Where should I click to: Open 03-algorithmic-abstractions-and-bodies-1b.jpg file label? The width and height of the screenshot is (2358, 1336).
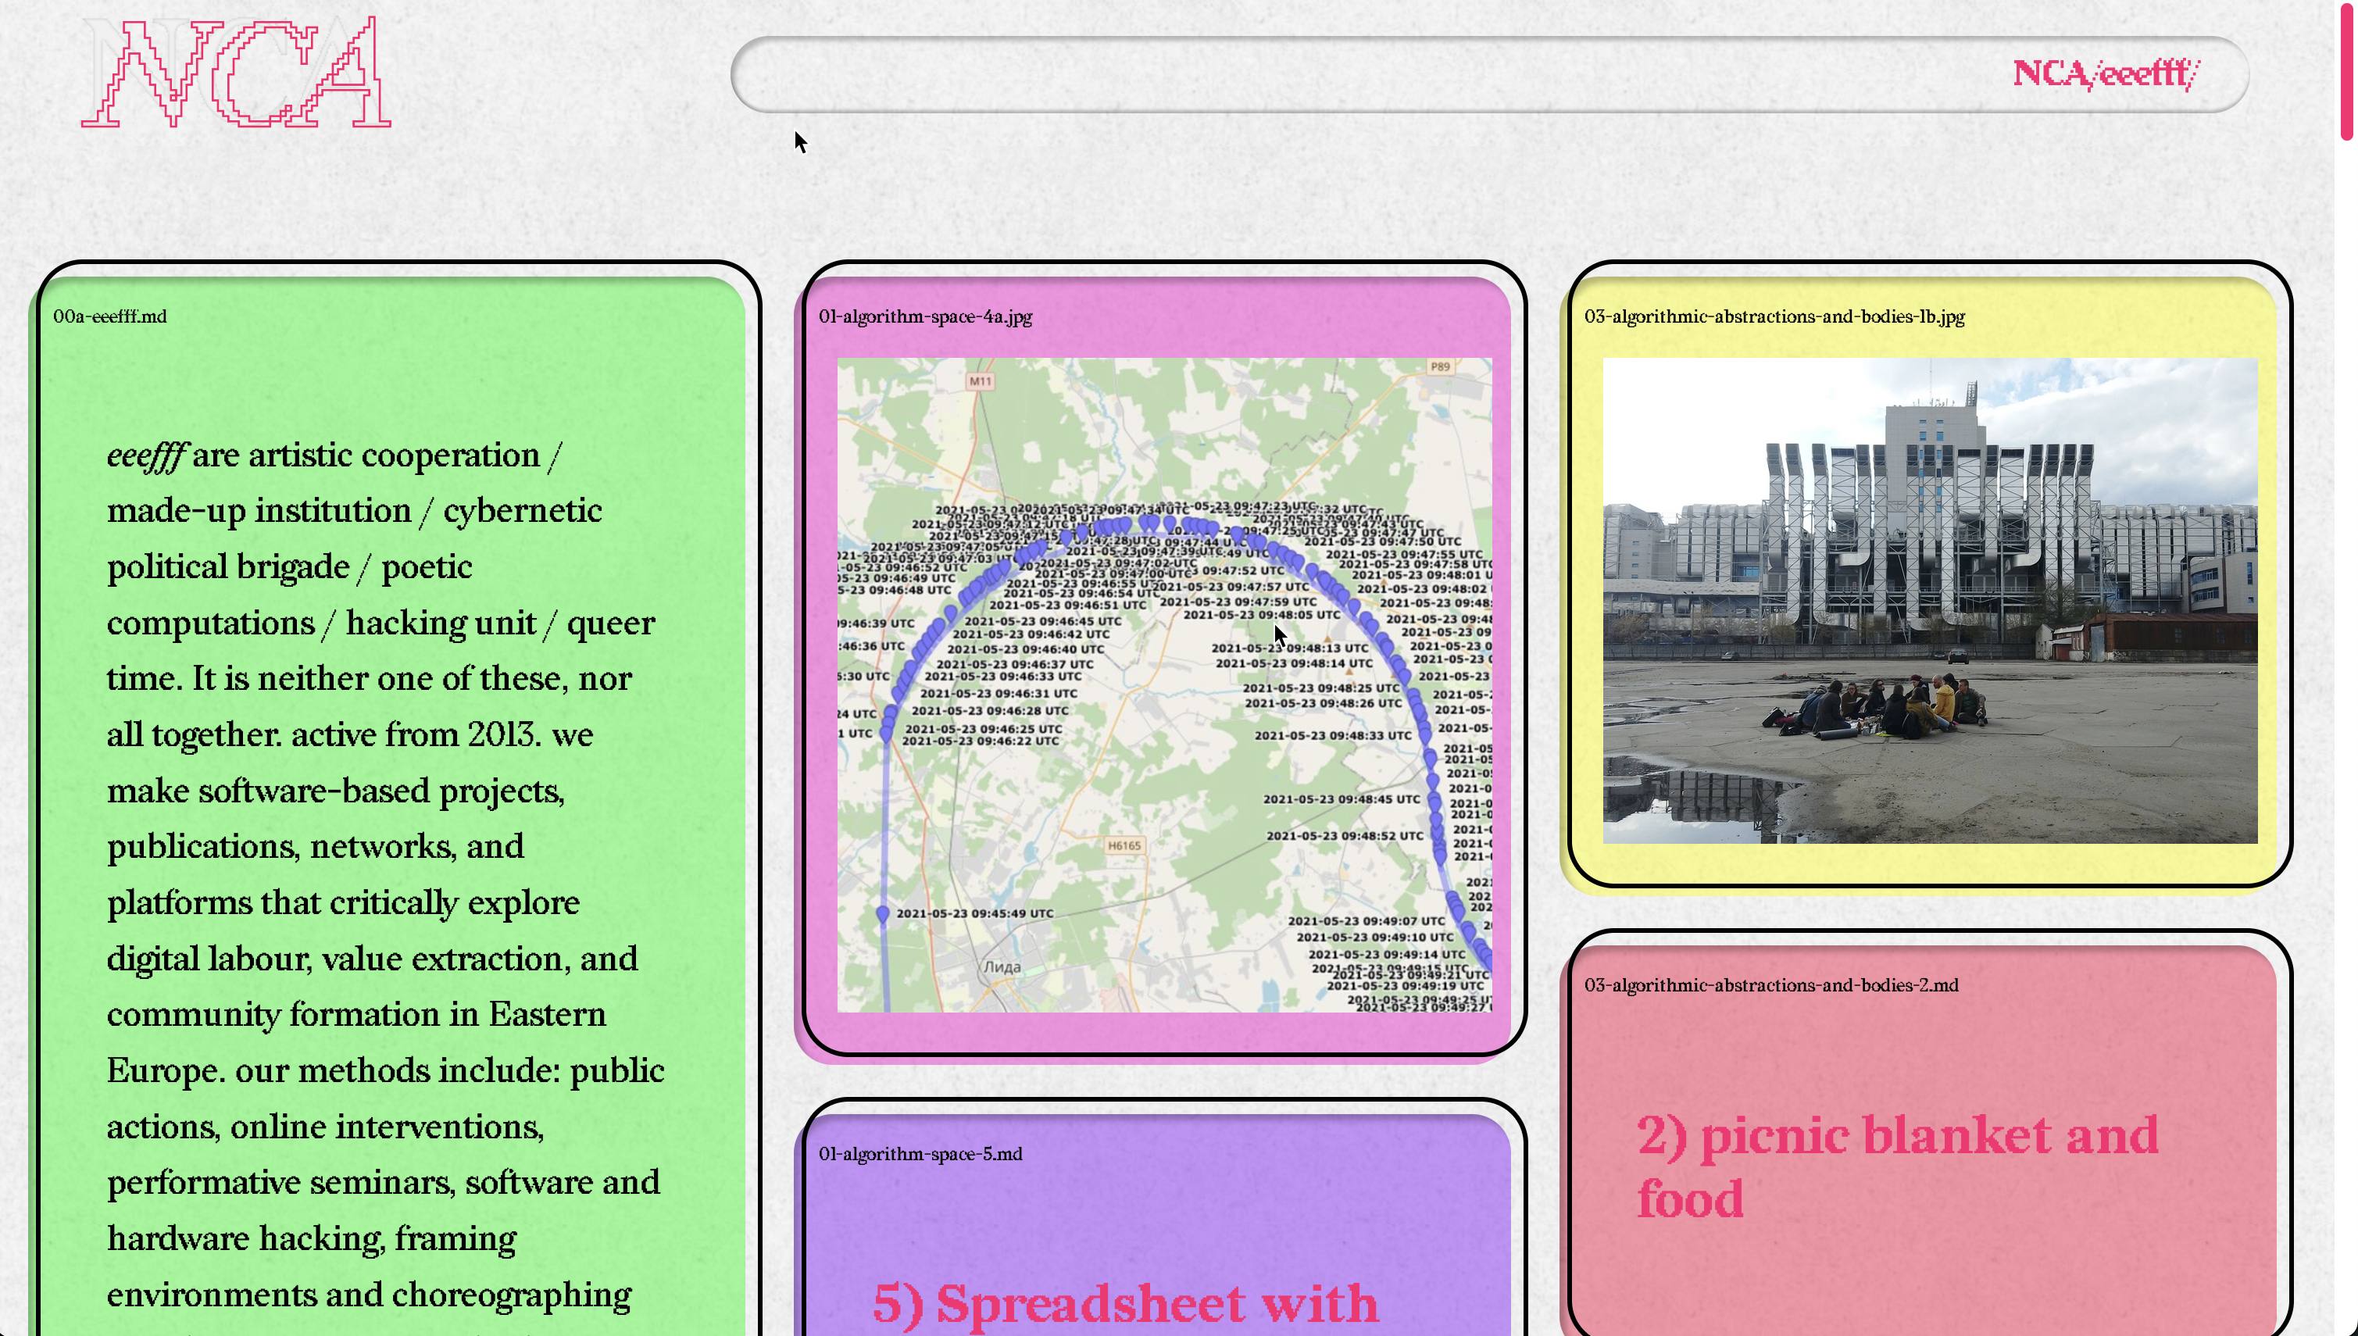click(x=1774, y=316)
